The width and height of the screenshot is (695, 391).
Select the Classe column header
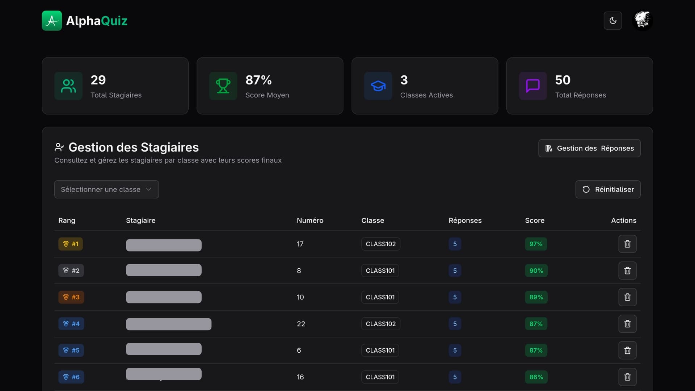372,220
